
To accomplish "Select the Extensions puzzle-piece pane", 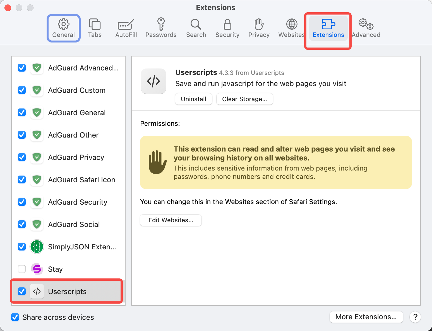I will coord(328,24).
